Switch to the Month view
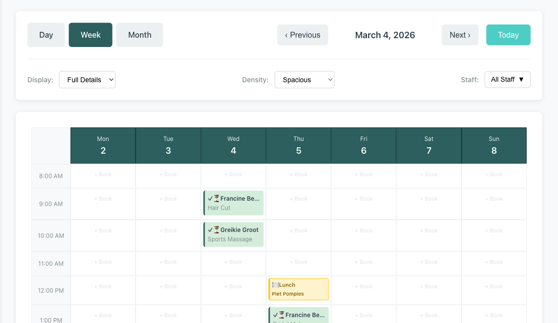 click(x=139, y=35)
